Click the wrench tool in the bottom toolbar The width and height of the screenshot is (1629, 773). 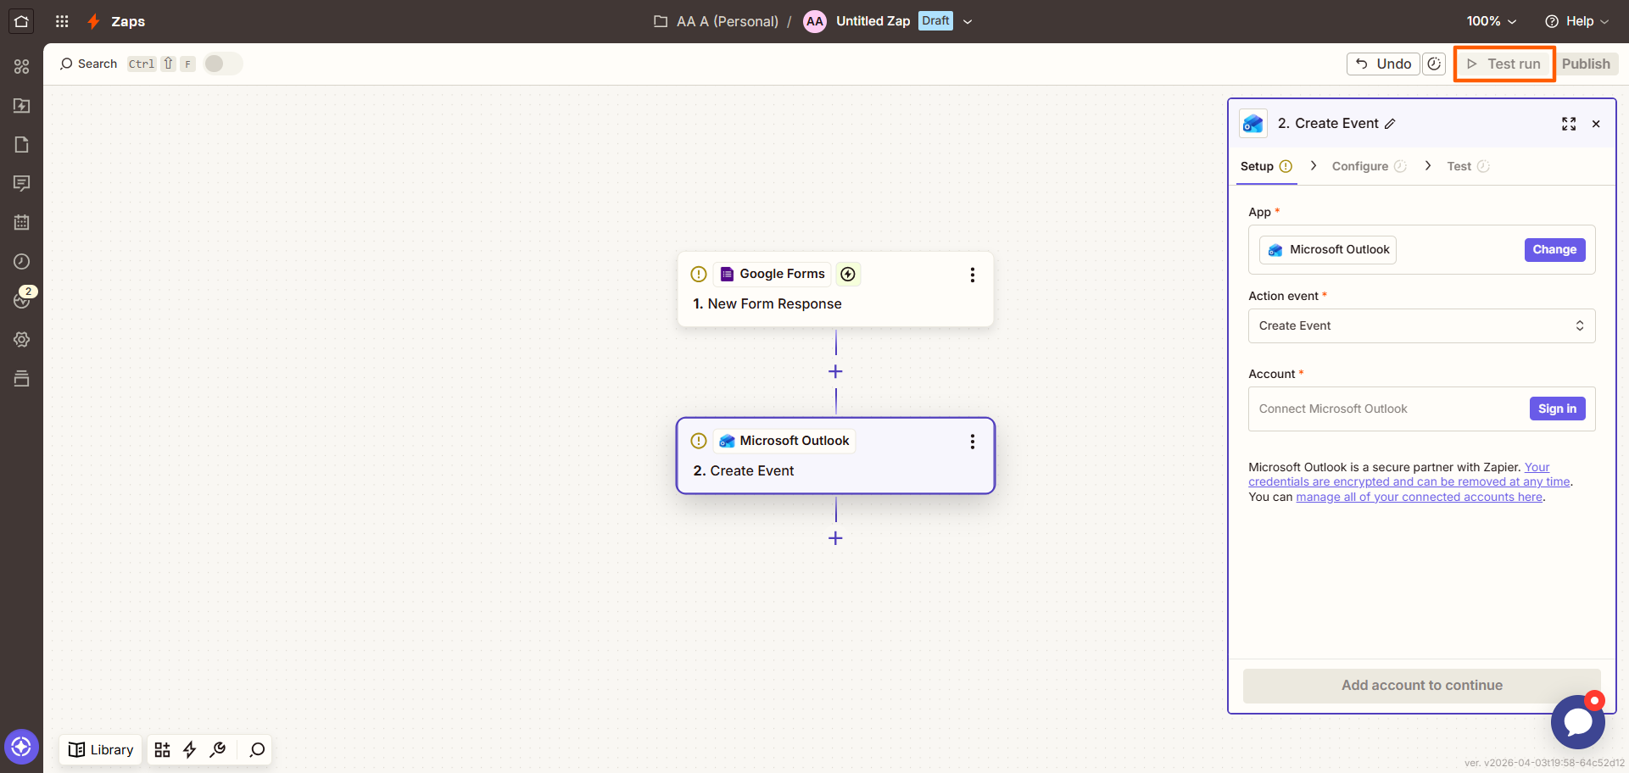[218, 749]
